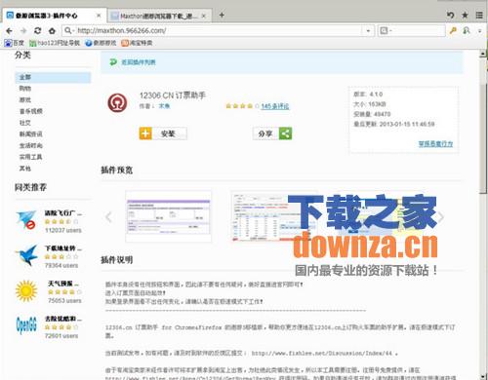This screenshot has width=488, height=380.
Task: Open favorites with the star icon
Action: tap(465, 15)
